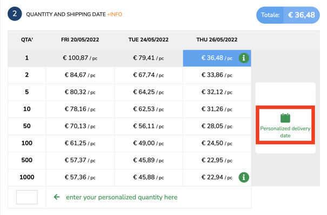Click the info icon beside € 22,94
The image size is (327, 215).
pyautogui.click(x=244, y=177)
